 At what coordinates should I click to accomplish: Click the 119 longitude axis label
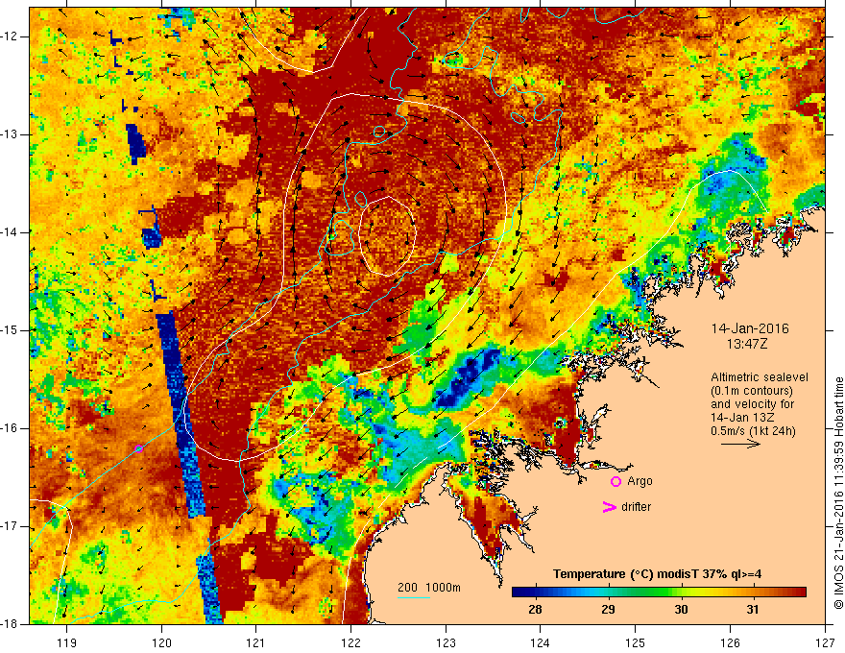coord(67,642)
